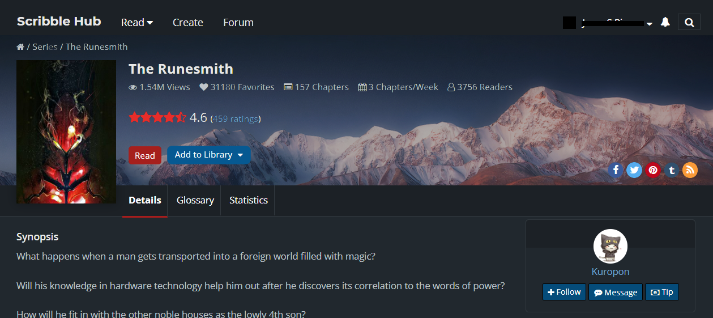Send a Message to the author
713x318 pixels.
pos(616,292)
